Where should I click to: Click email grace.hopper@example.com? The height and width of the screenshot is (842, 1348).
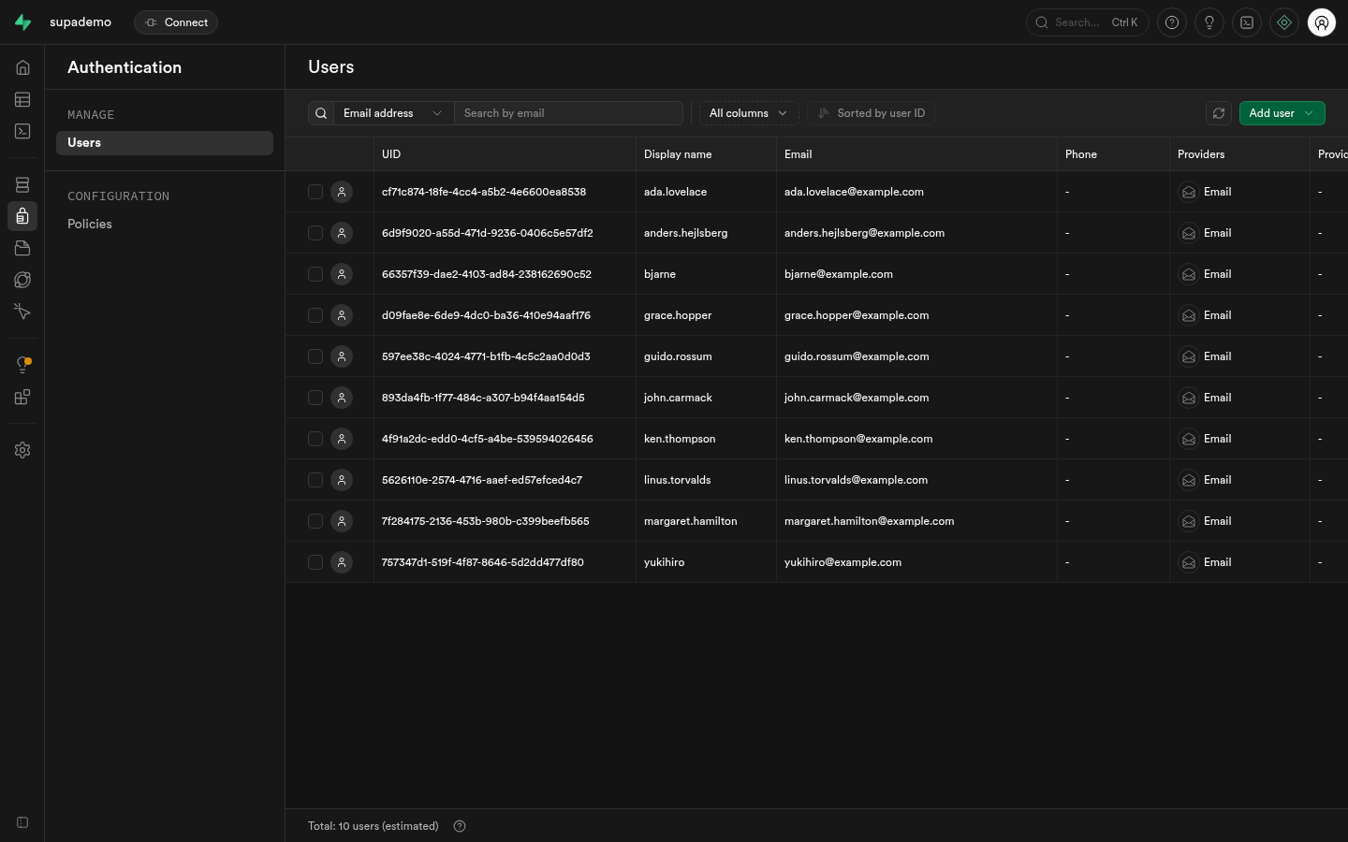point(857,315)
